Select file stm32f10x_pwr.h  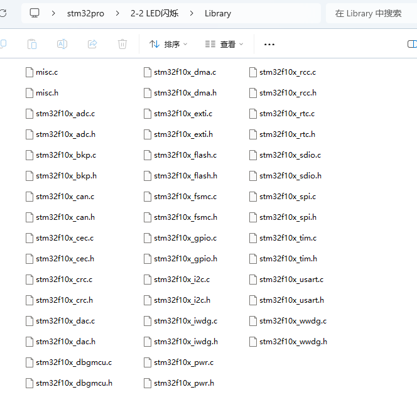[179, 383]
